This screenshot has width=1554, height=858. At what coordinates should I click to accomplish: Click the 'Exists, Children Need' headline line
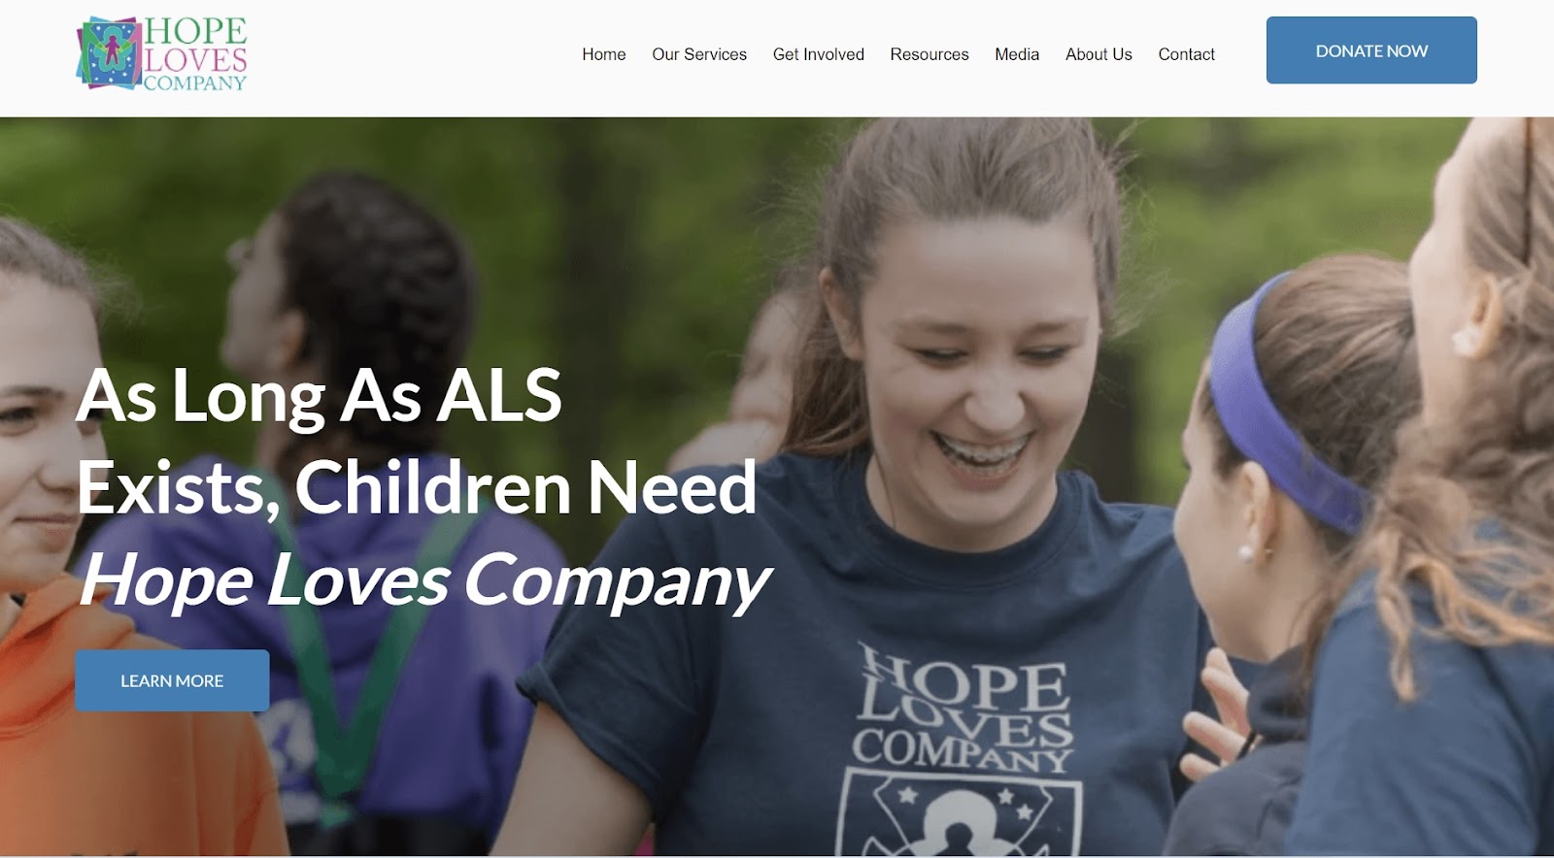point(417,487)
